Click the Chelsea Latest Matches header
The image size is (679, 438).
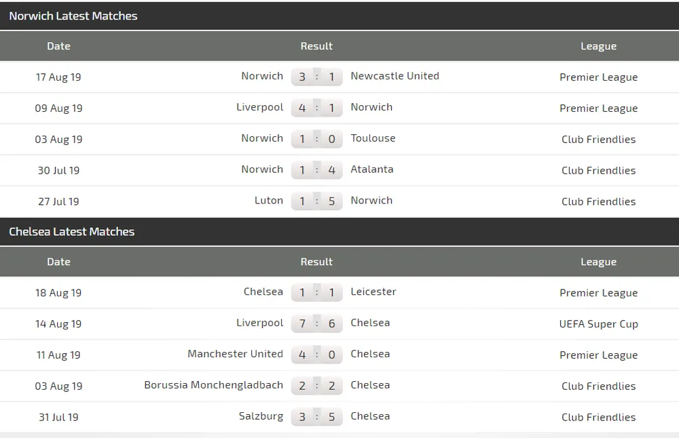tap(72, 231)
